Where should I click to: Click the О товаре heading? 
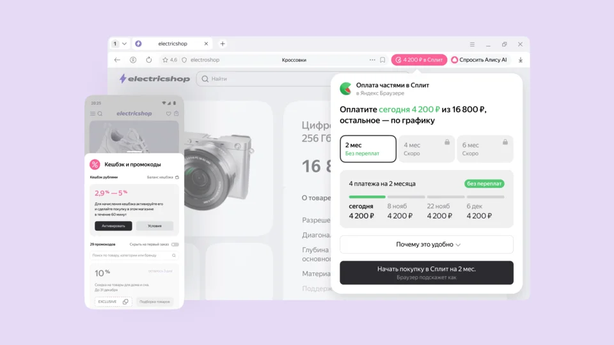[x=316, y=198]
